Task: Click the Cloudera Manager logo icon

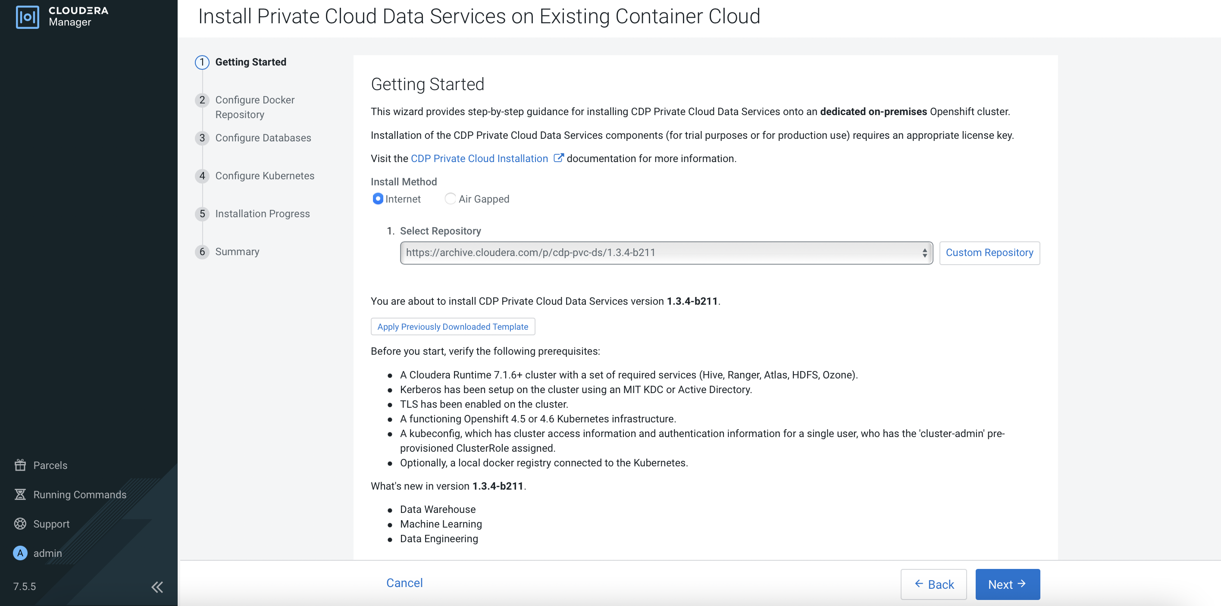Action: [28, 17]
